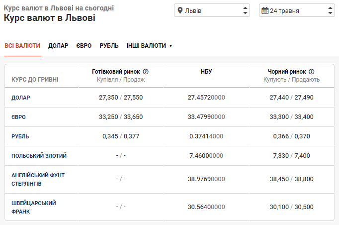Click the Купують / Продають subheader

tap(291, 80)
